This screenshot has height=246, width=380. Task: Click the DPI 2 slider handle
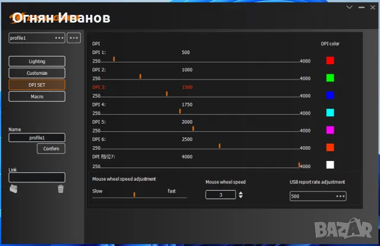[140, 77]
